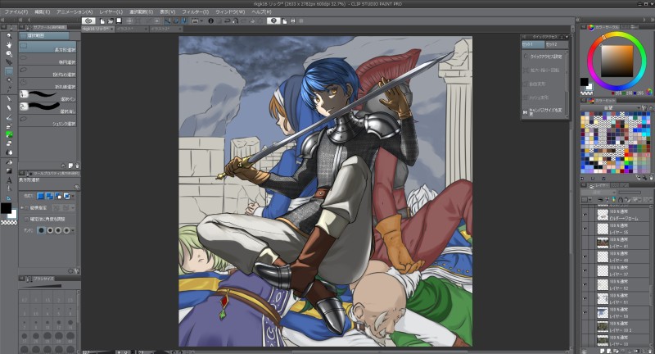Switch color space icon beside RGB values

point(649,92)
